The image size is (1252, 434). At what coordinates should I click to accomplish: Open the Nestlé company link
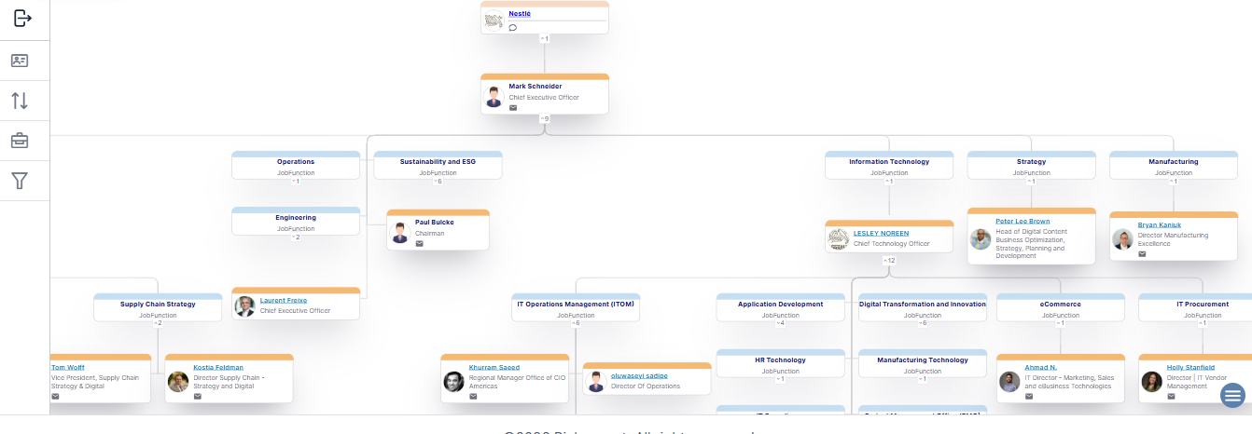[x=520, y=14]
